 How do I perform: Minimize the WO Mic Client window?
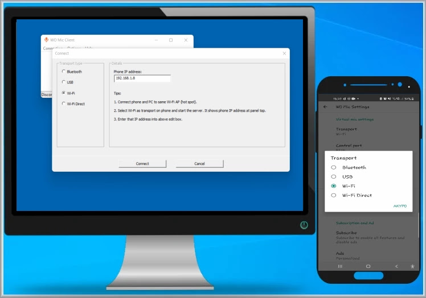(156, 40)
